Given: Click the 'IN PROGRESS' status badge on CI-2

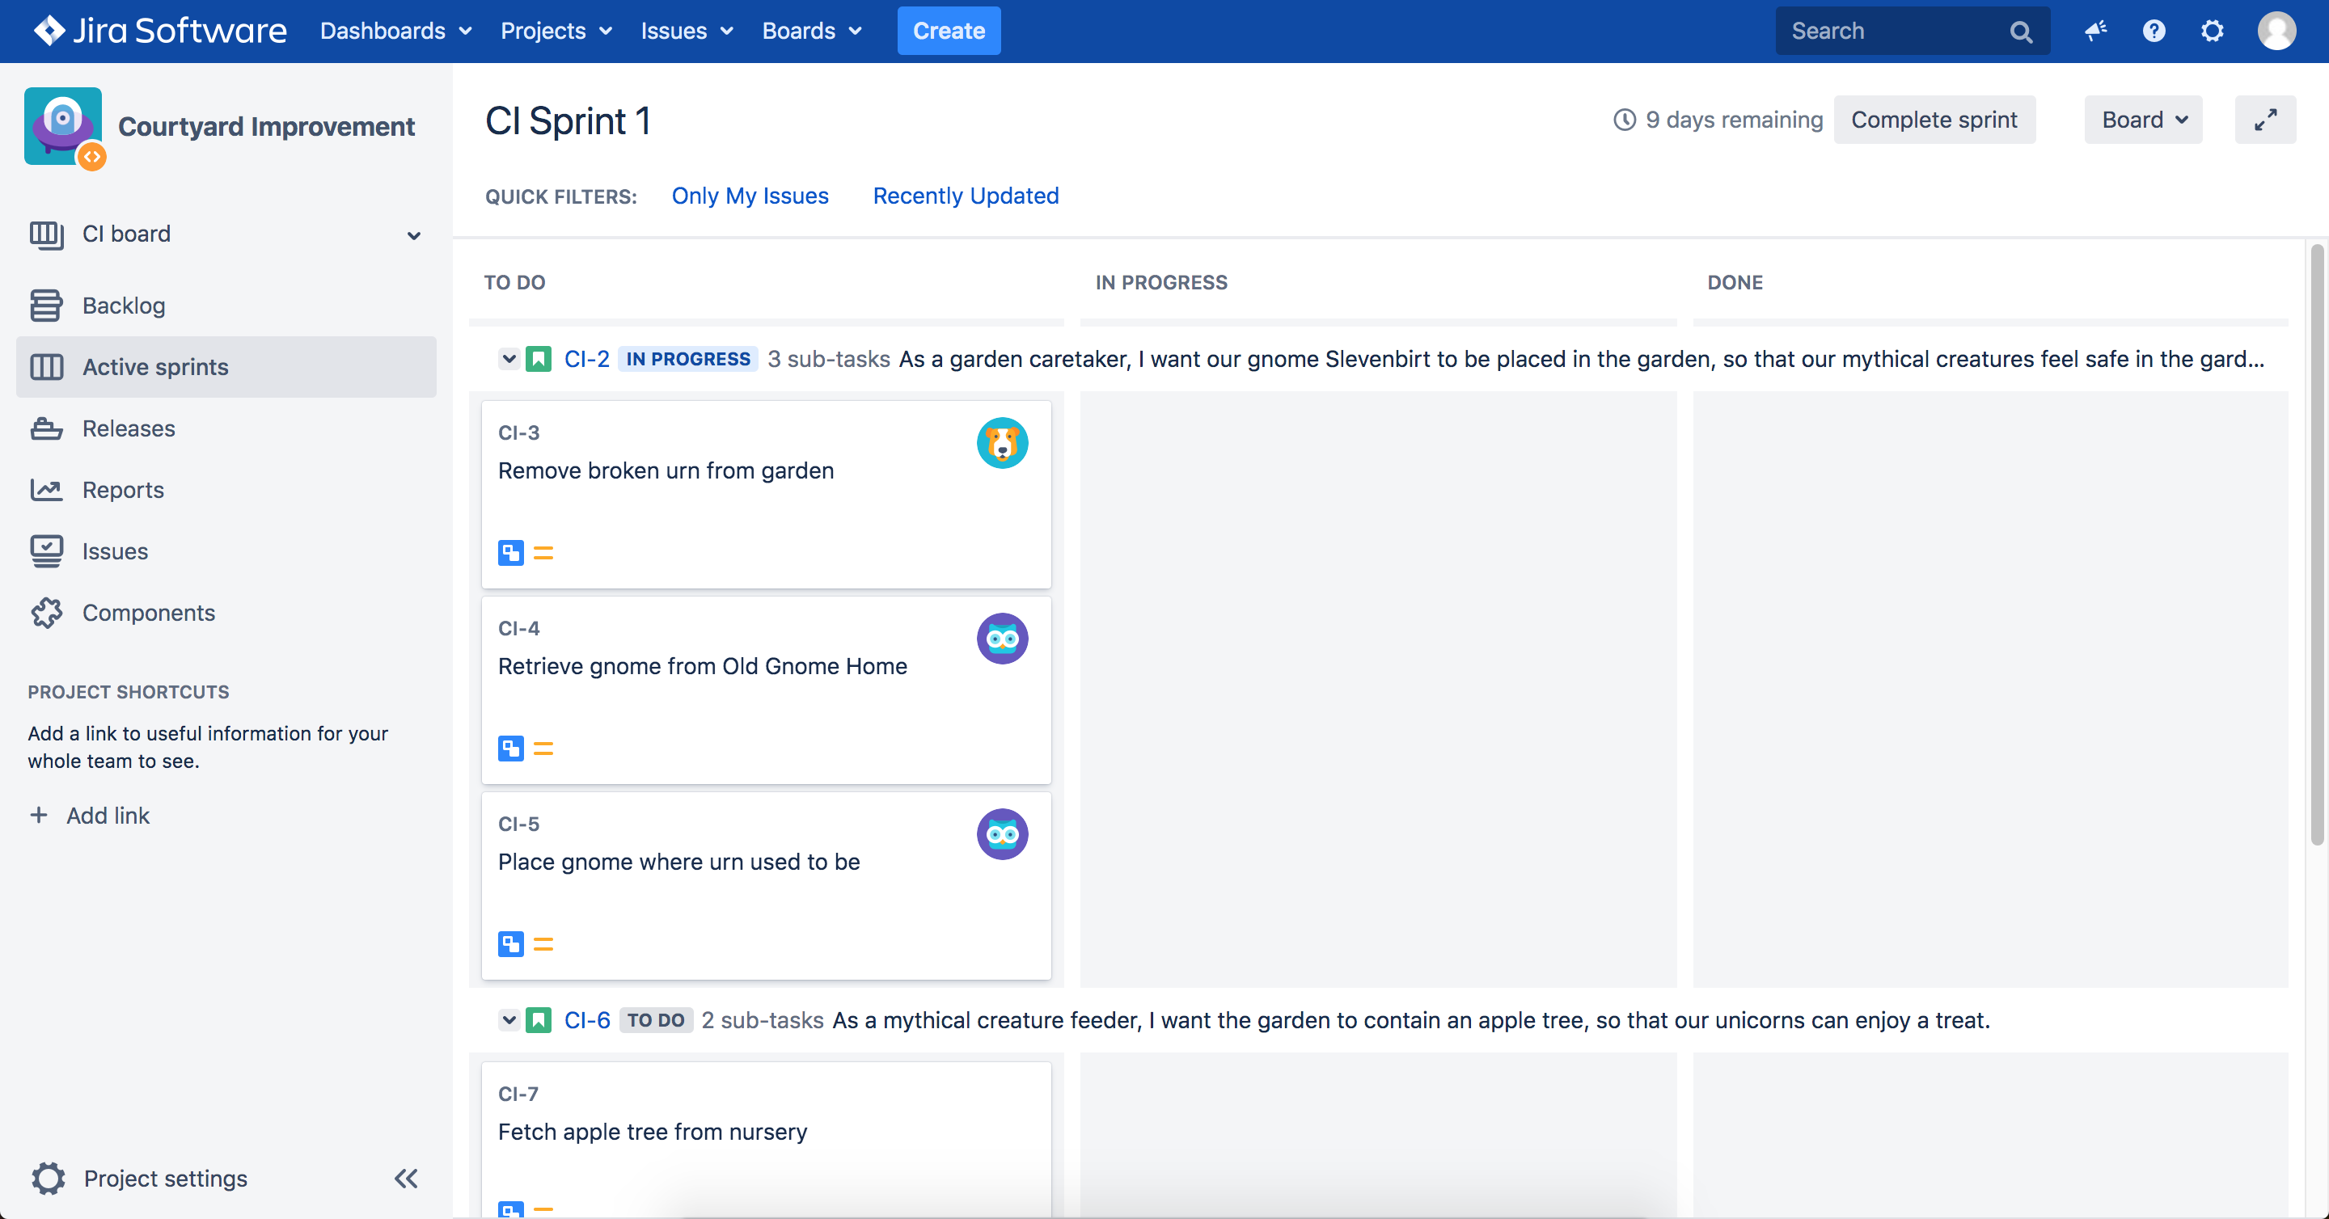Looking at the screenshot, I should 688,360.
